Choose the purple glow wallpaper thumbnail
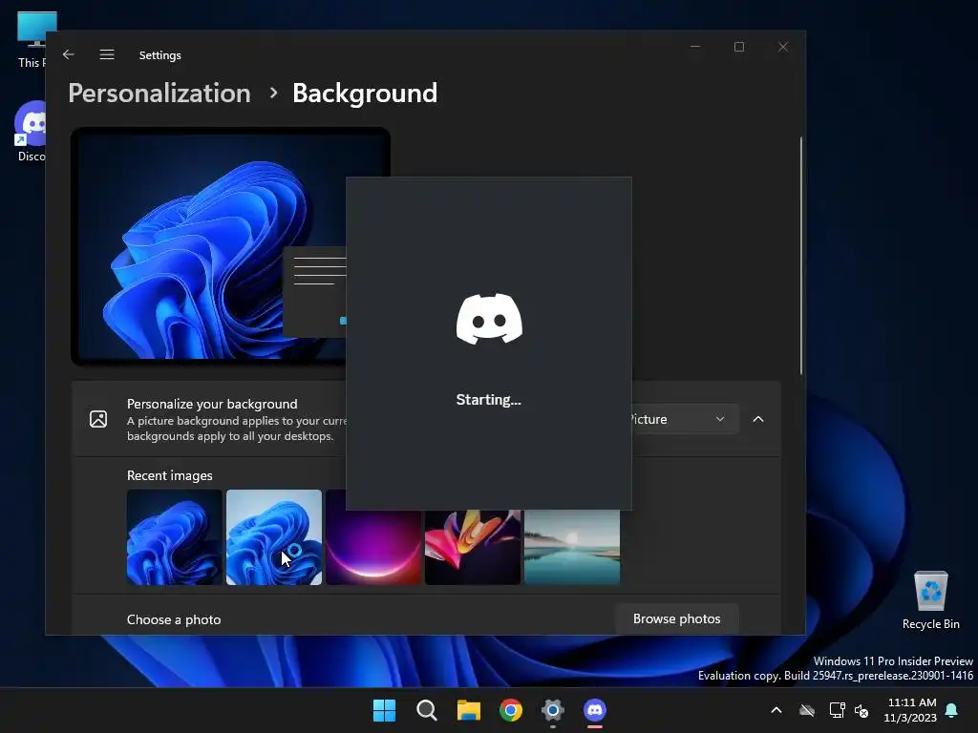Image resolution: width=978 pixels, height=733 pixels. [x=373, y=548]
